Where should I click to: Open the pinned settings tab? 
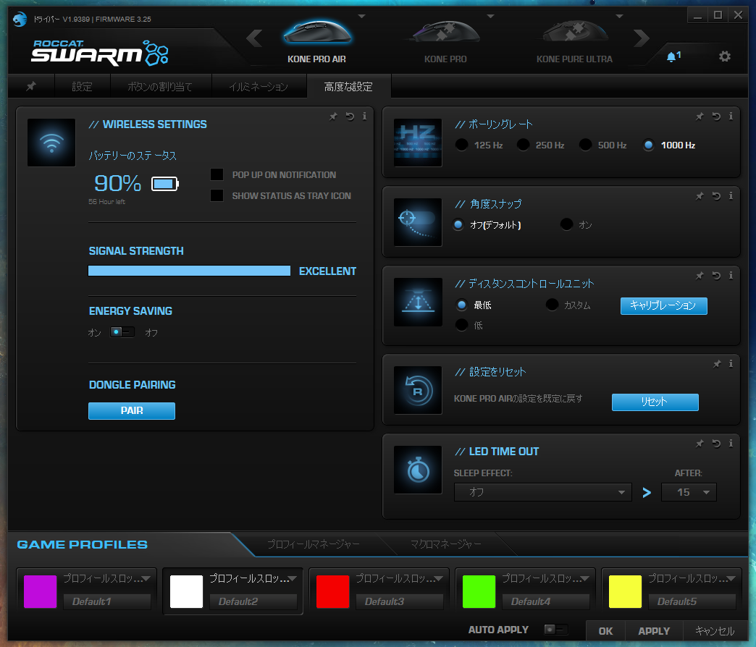[x=31, y=86]
